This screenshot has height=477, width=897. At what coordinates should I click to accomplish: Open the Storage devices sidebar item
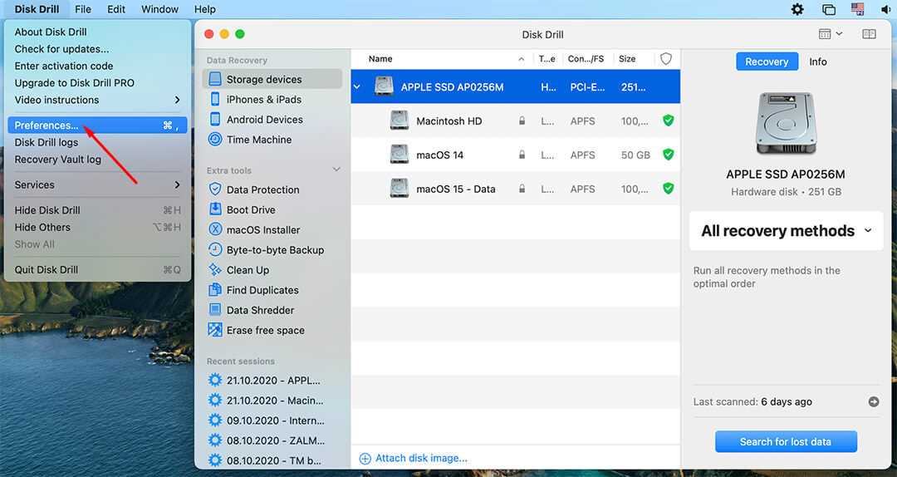272,79
